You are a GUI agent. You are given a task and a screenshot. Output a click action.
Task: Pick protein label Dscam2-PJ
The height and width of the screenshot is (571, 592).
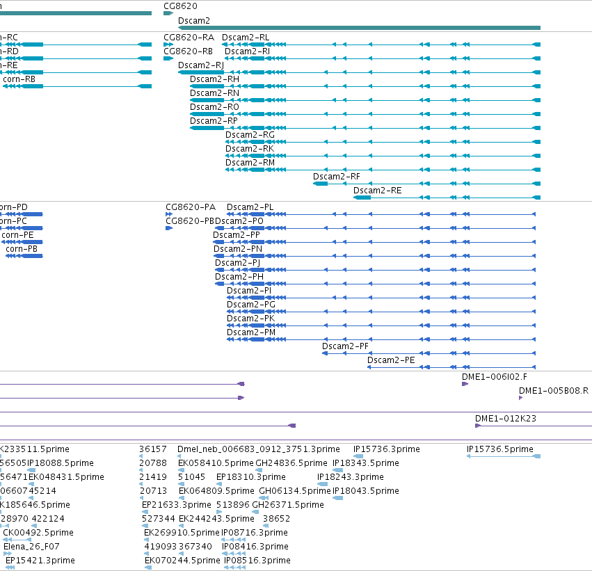237,263
